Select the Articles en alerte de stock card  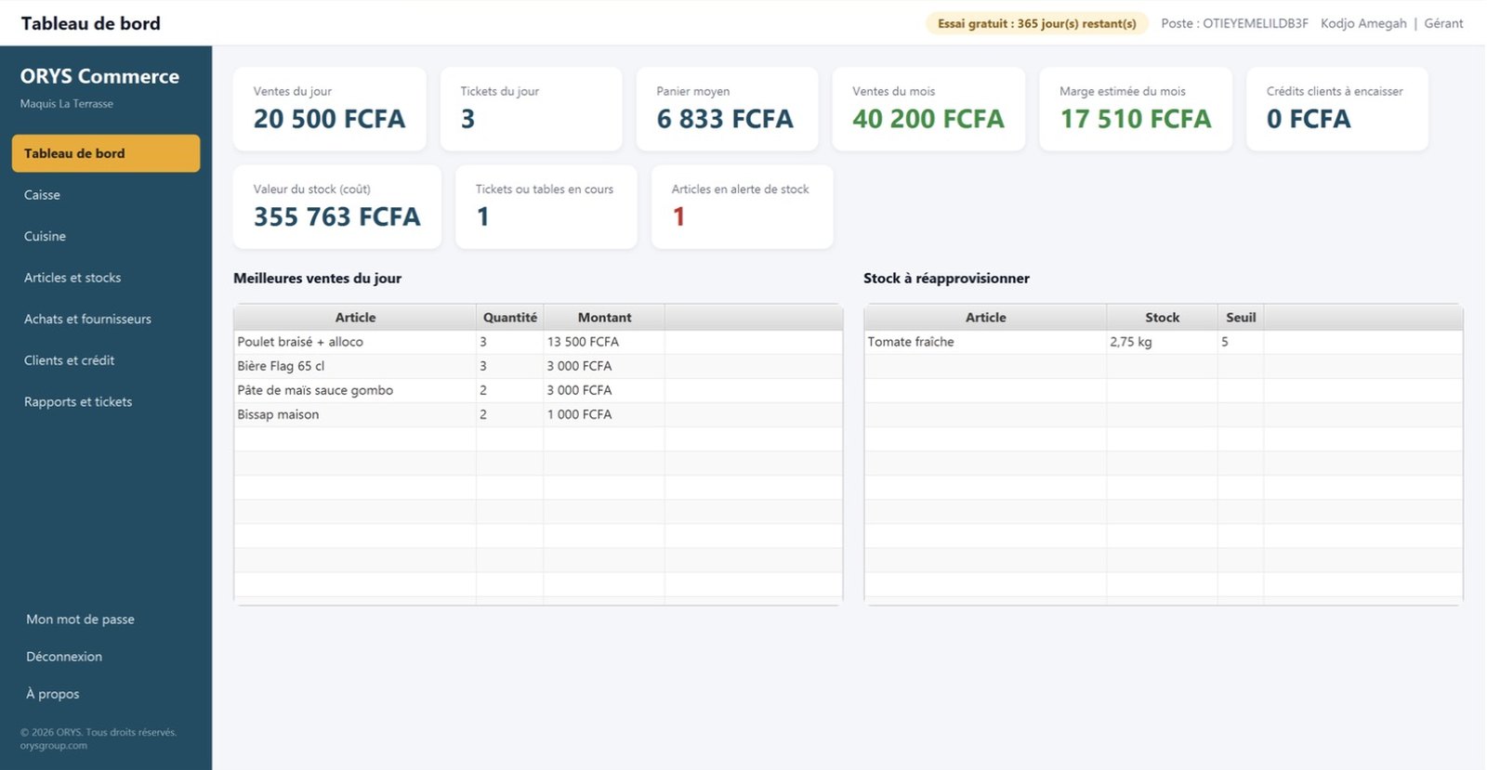(x=743, y=207)
